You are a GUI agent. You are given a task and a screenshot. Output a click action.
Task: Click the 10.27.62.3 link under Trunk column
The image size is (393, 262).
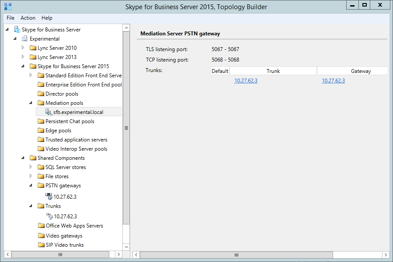(246, 81)
